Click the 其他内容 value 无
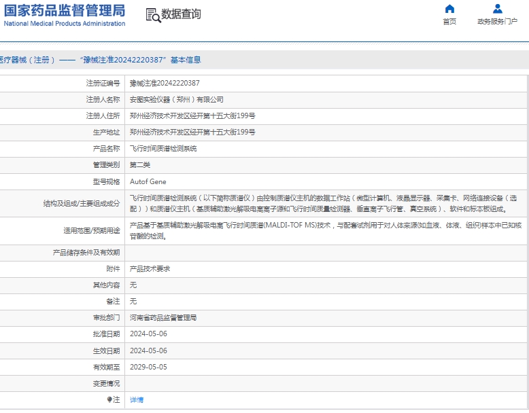The image size is (529, 413). point(133,285)
